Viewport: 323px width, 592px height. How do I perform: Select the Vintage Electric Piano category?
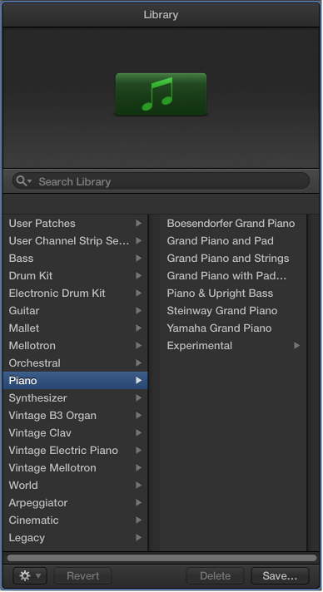pyautogui.click(x=75, y=450)
